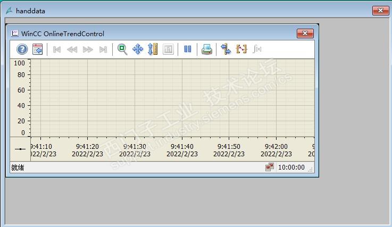Click the 9:41:50 time axis label

[229, 147]
